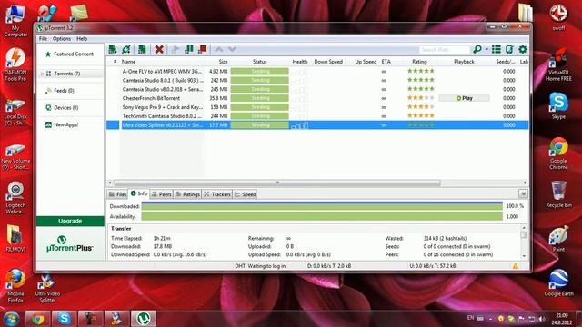Screen dimensions: 582x327
Task: Open VirtualDJ Home FREE desktop icon
Action: pos(558,64)
